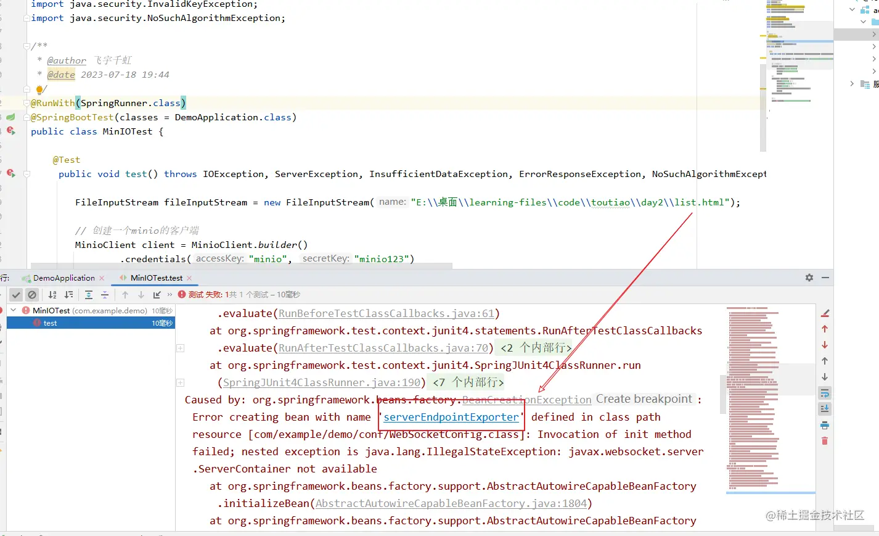Sort test results alphabetically
The height and width of the screenshot is (536, 879).
pos(52,295)
